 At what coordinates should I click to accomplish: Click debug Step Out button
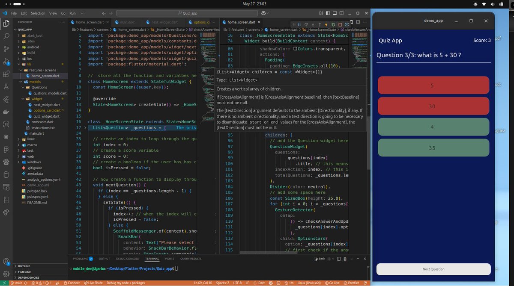tap(320, 24)
